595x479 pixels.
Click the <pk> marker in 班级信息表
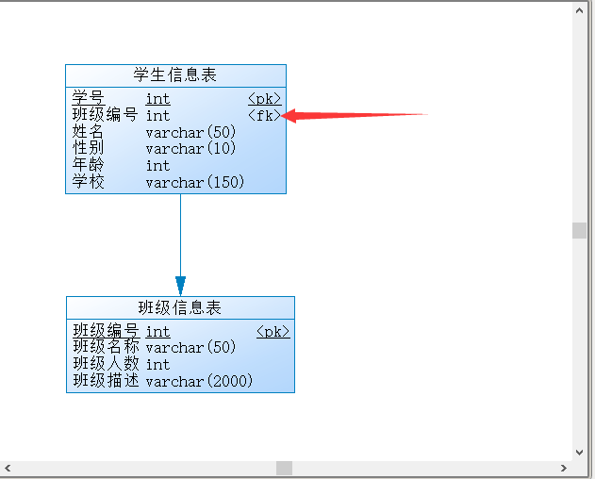pyautogui.click(x=273, y=331)
